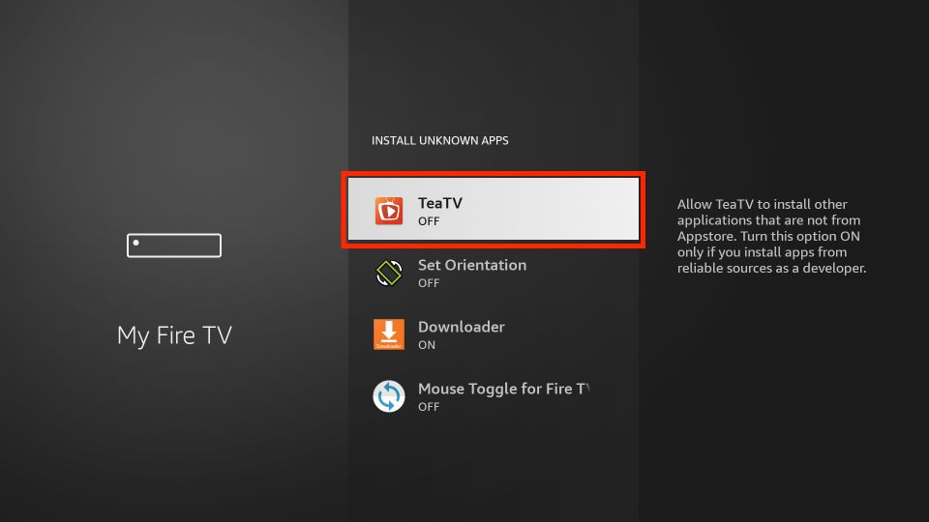
Task: Click the TeaTV app icon
Action: [389, 211]
